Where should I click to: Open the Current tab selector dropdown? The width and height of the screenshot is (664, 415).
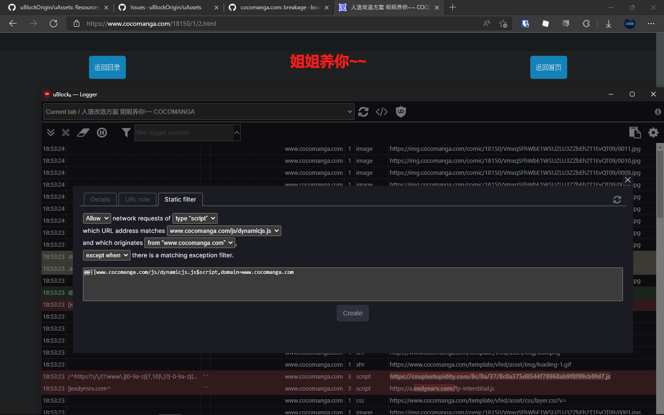(x=198, y=112)
